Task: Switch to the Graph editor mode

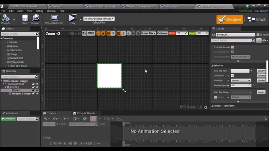Action: coord(257,19)
